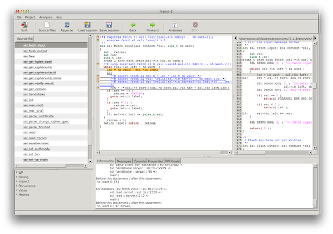Click the Source file column header button
Viewport: 333px width, 234px height.
pos(25,39)
